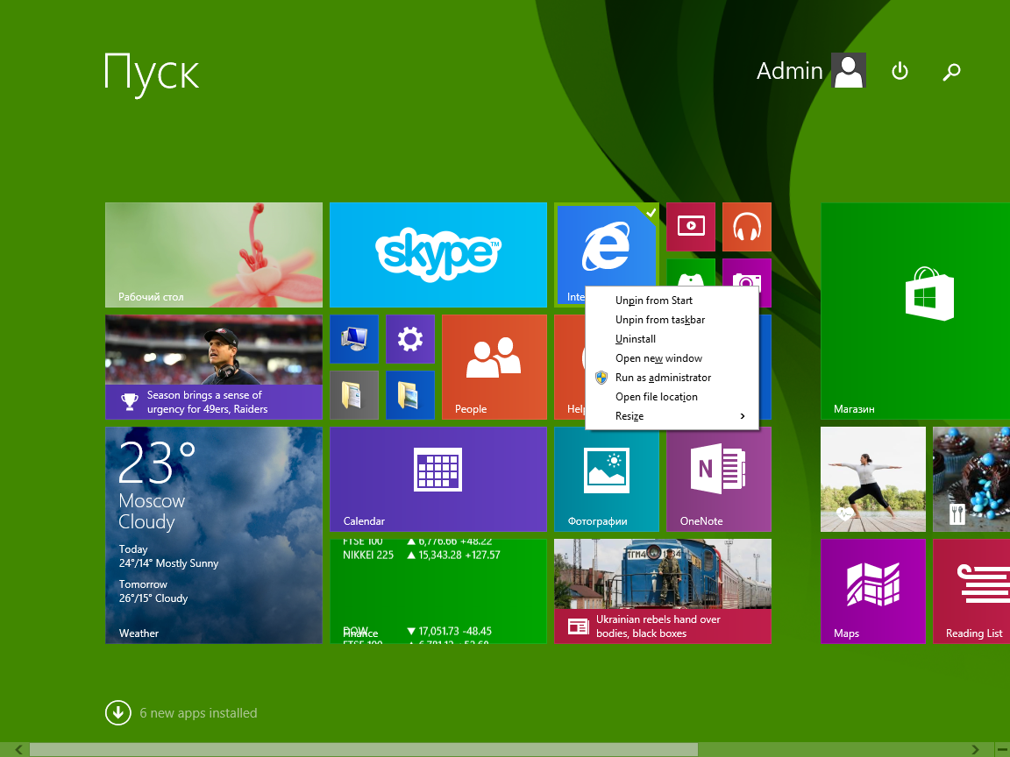The height and width of the screenshot is (757, 1010).
Task: Open the Магазин store tile
Action: pyautogui.click(x=915, y=311)
